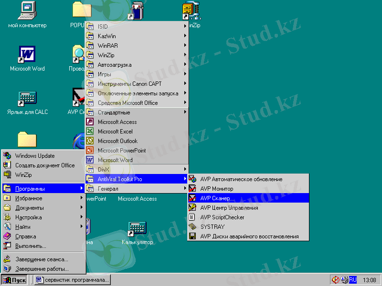The height and width of the screenshot is (286, 382).
Task: Click the Microsoft Excel icon in Programs menu
Action: click(x=90, y=132)
